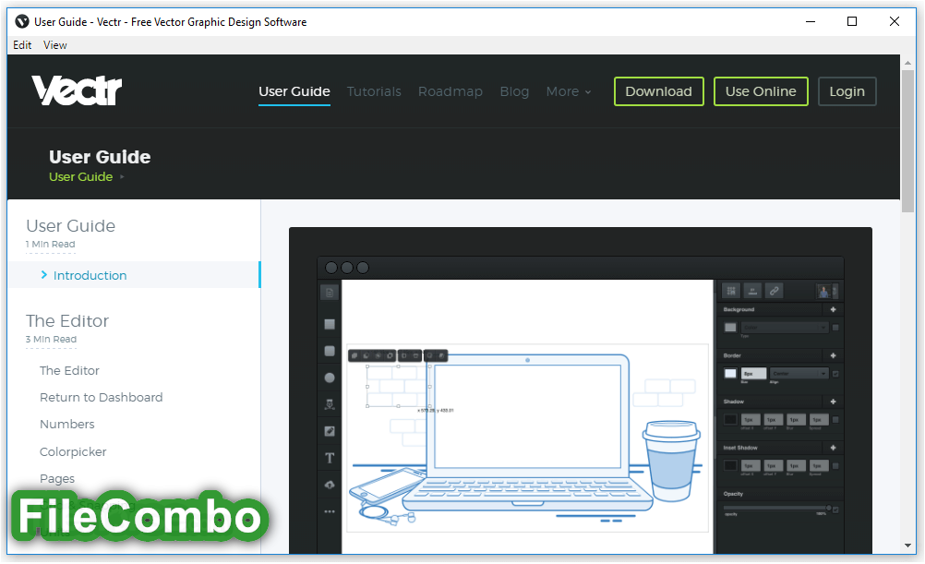Go to the Tutorials page

coord(374,91)
